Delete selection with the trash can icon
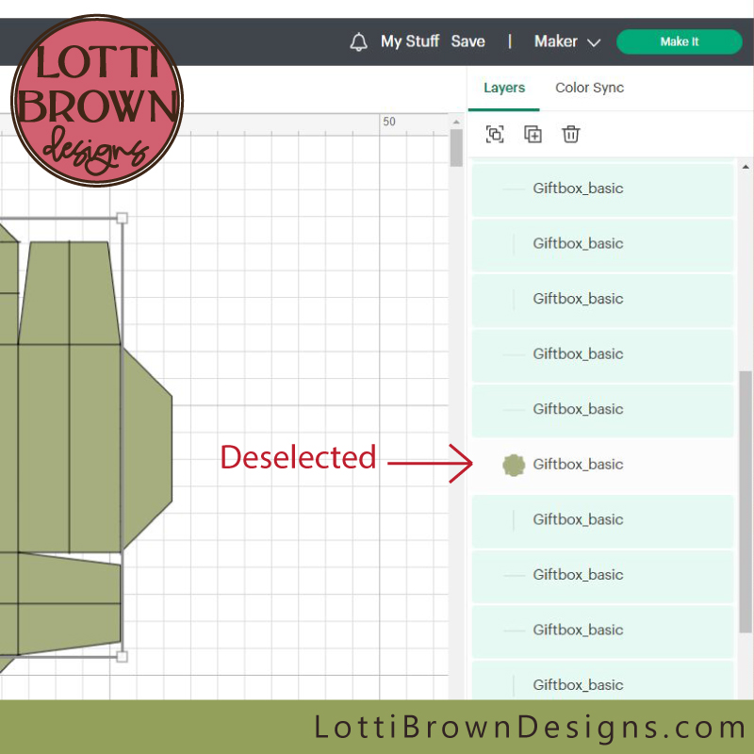 pyautogui.click(x=570, y=134)
